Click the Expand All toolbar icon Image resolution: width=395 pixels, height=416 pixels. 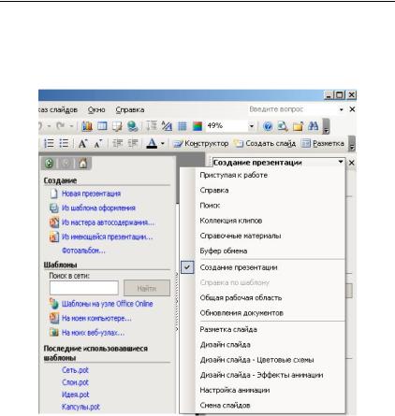[x=152, y=126]
